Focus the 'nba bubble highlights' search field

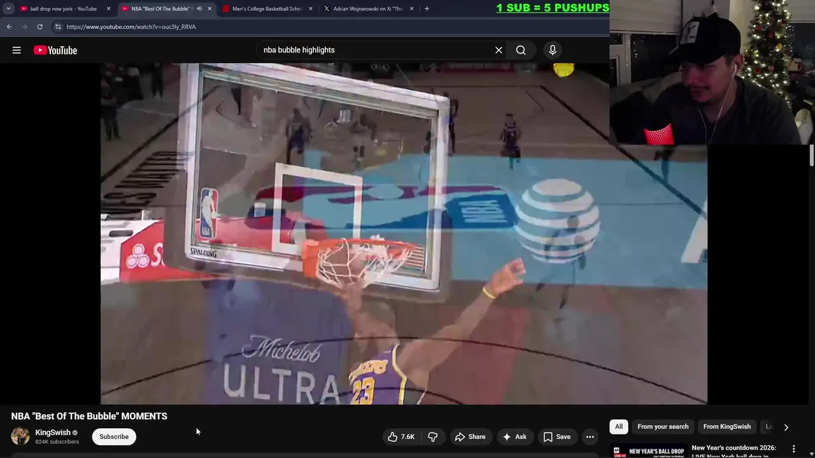(x=376, y=50)
